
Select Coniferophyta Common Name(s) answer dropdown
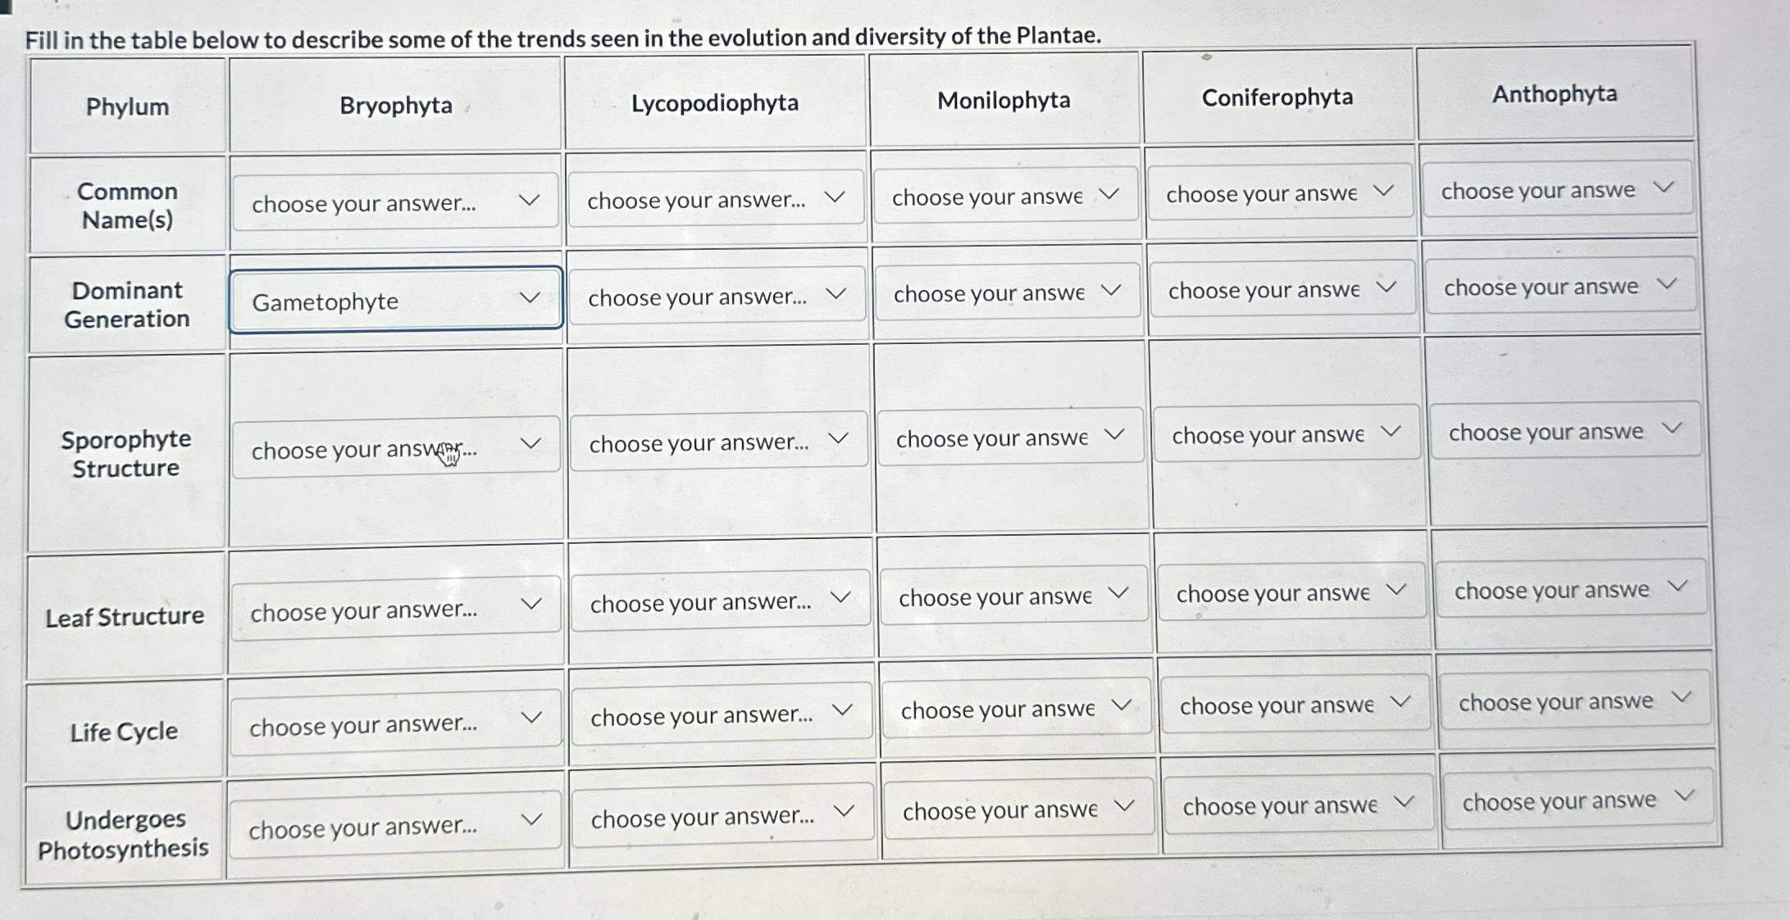tap(1280, 193)
